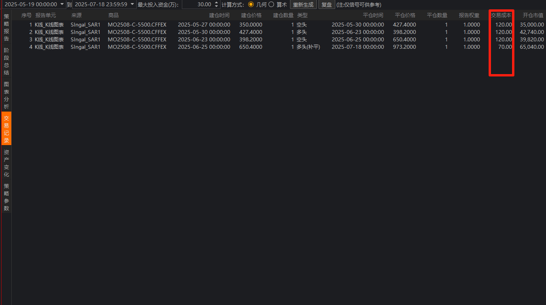The height and width of the screenshot is (305, 546).
Task: Sort by the 开仓市值 column header
Action: click(x=533, y=15)
